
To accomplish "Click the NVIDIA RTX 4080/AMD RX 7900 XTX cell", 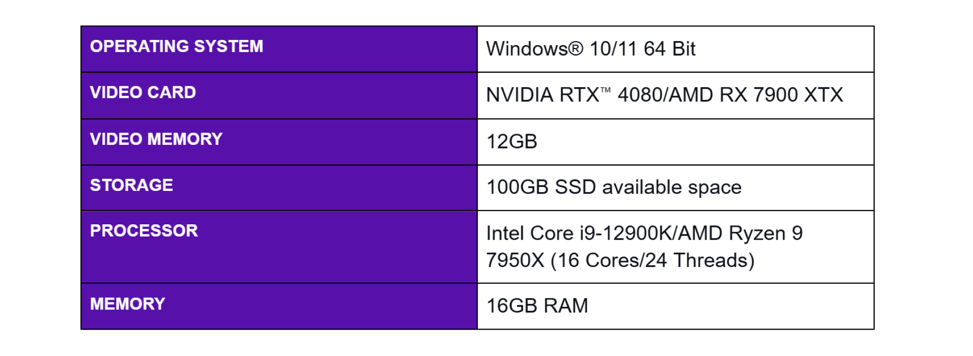I will [676, 96].
